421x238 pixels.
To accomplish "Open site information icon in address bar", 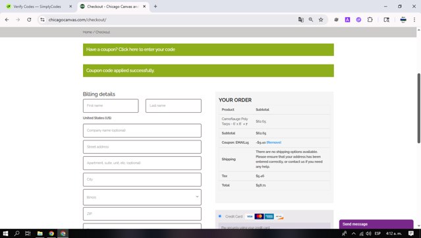I will 42,20.
